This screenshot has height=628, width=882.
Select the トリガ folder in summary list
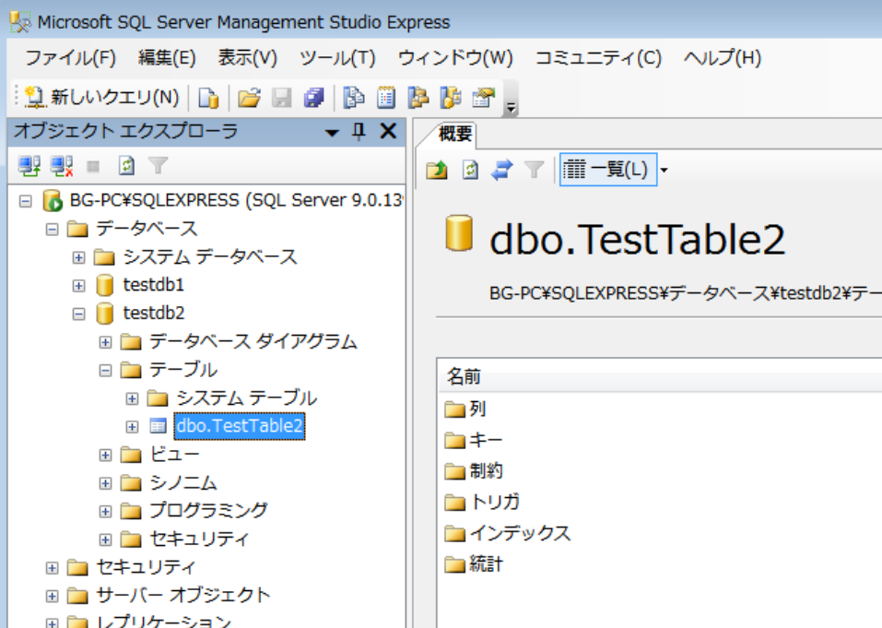coord(494,502)
